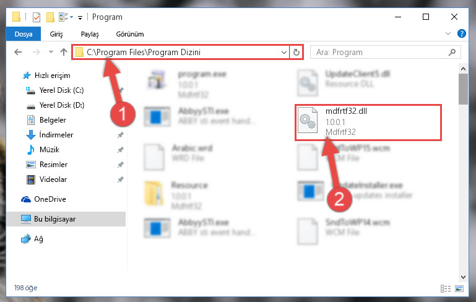
Task: Expand the address bar history dropdown
Action: point(284,52)
